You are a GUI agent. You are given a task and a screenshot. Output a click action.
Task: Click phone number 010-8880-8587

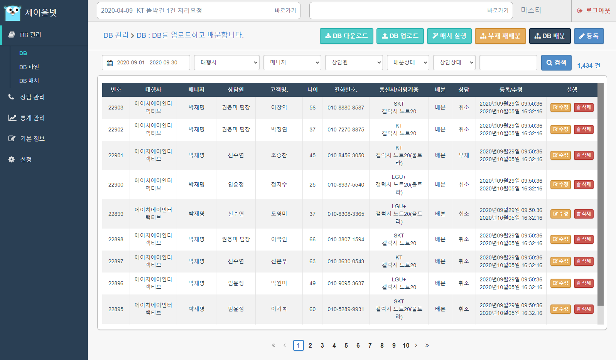pos(346,108)
